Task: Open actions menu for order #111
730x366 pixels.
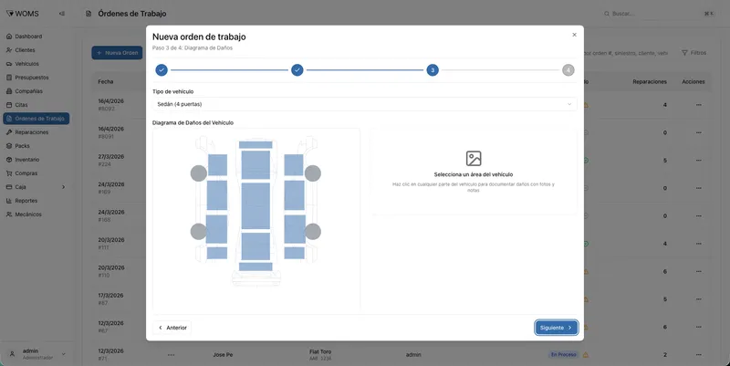Action: tap(698, 244)
